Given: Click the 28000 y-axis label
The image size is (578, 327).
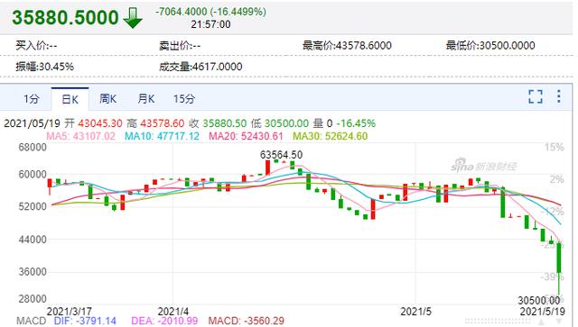Looking at the screenshot, I should point(33,299).
